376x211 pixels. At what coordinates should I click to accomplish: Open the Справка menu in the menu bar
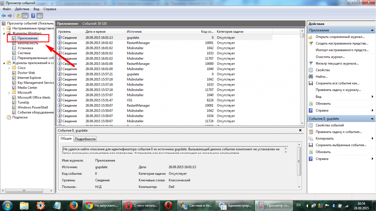coord(50,9)
